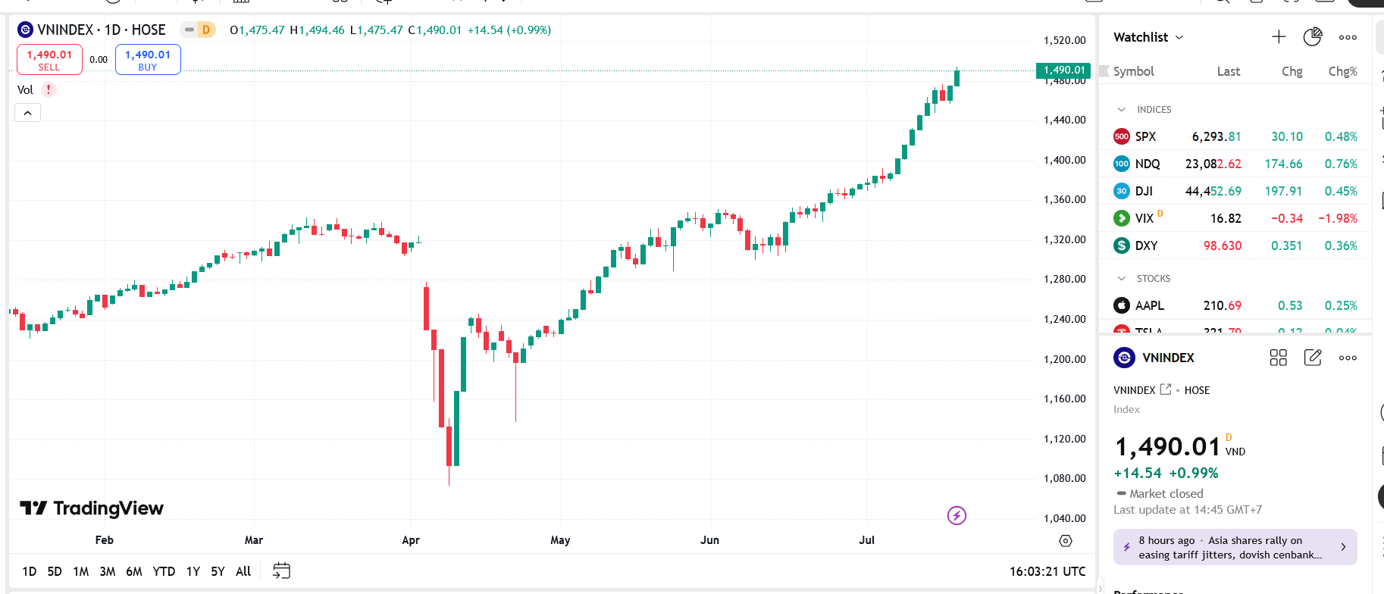
Task: Click the purple lightning flash icon on chart
Action: click(957, 516)
